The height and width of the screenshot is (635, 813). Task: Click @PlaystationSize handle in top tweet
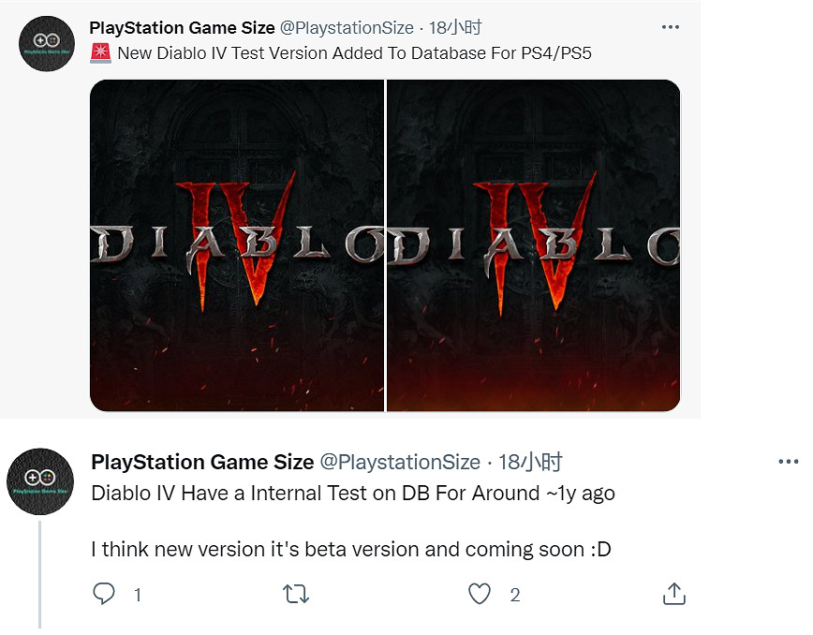347,28
